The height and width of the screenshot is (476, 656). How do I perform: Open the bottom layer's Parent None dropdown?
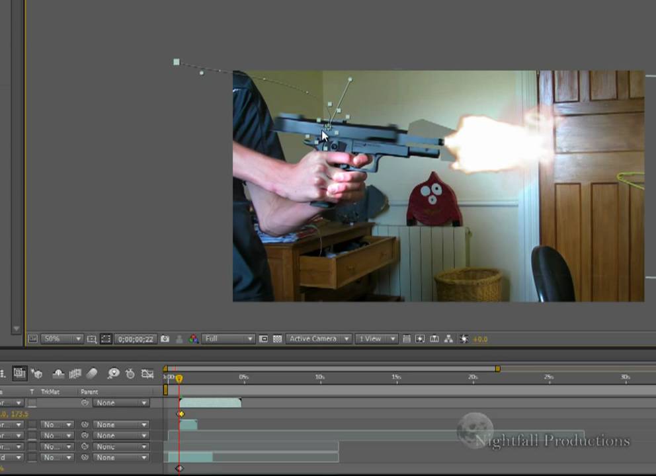121,457
